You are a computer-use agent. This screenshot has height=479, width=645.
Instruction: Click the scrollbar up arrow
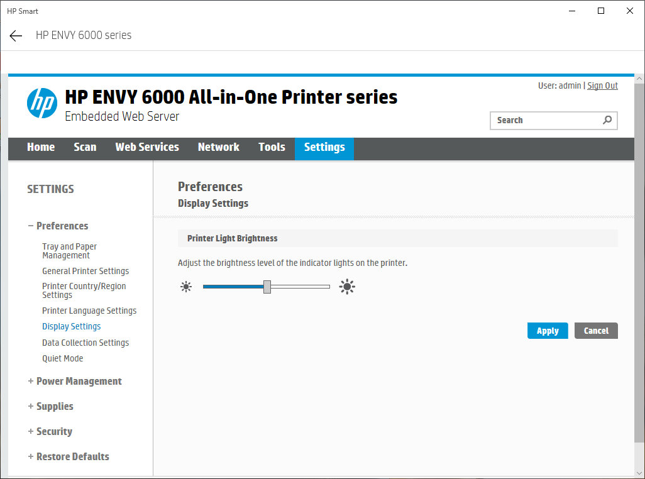point(639,78)
